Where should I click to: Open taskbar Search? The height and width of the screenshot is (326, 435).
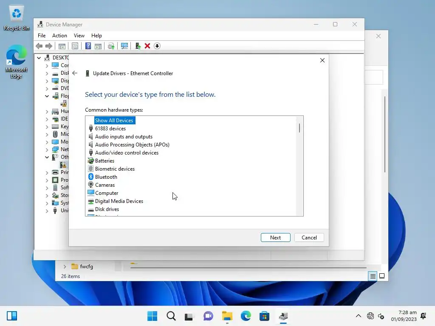click(171, 316)
